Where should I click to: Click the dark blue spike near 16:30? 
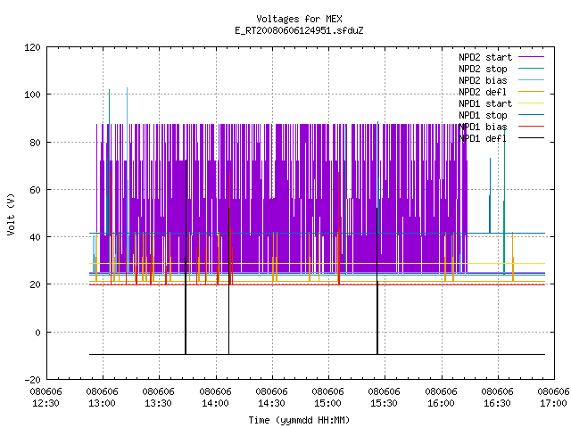[490, 195]
